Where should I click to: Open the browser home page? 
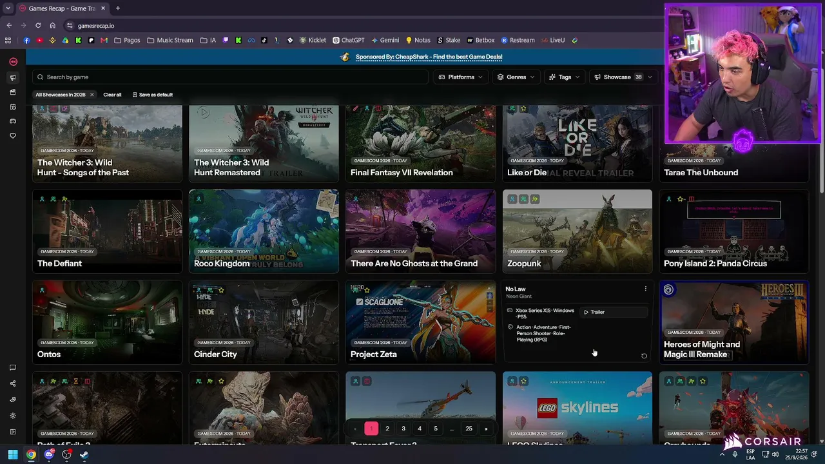[x=53, y=26]
